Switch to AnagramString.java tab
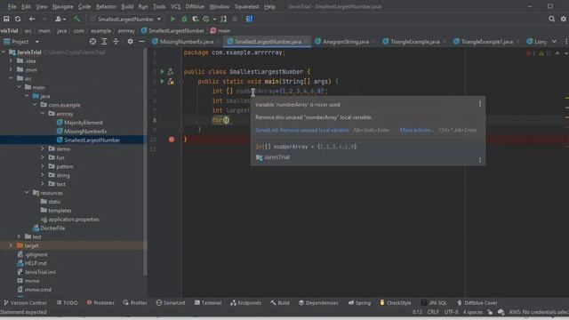The image size is (569, 320). [346, 42]
